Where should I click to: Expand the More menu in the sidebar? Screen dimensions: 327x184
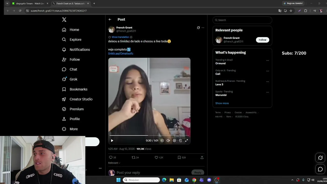pos(70,129)
